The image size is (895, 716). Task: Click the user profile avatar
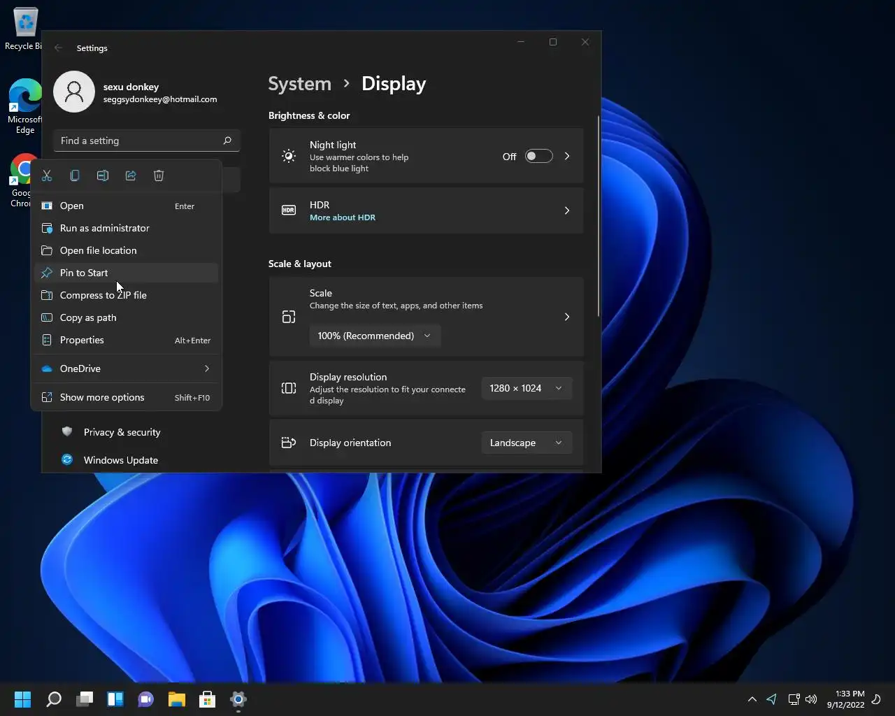tap(74, 92)
